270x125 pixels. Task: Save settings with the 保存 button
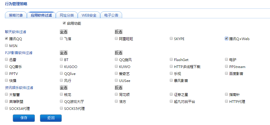point(24,118)
